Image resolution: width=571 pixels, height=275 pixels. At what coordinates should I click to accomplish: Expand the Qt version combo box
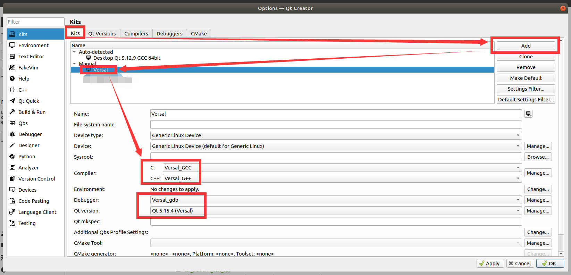click(x=336, y=210)
